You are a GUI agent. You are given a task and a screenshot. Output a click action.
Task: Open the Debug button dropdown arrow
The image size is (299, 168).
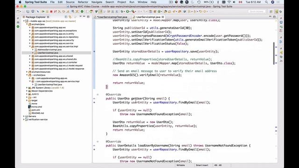[x=124, y=12]
